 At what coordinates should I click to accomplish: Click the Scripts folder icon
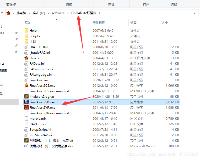[x=26, y=36]
